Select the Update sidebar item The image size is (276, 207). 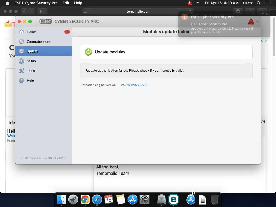coord(43,51)
